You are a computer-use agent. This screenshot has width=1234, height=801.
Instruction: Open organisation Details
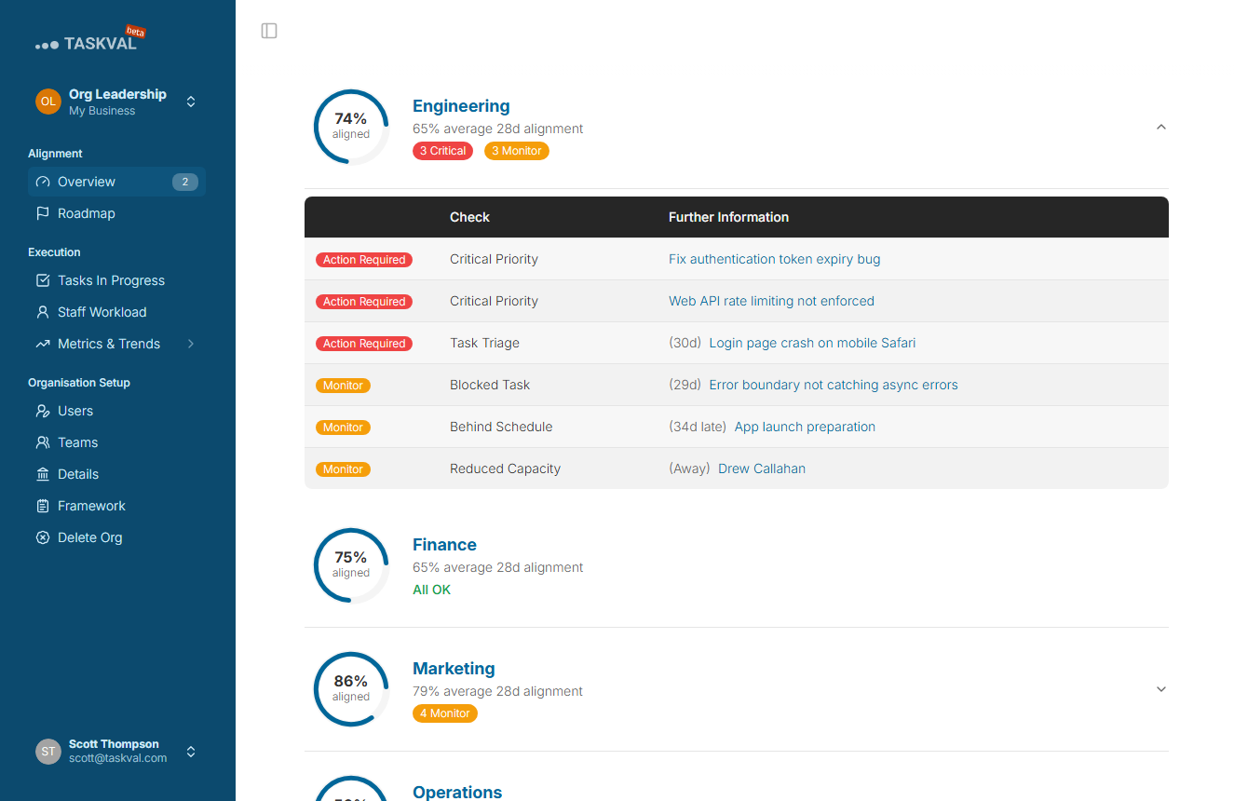pos(116,474)
